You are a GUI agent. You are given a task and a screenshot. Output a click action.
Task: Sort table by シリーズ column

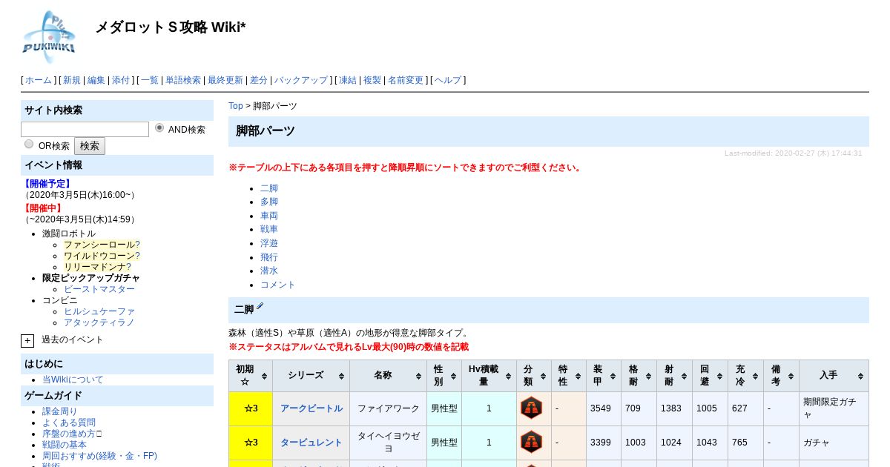pyautogui.click(x=311, y=376)
